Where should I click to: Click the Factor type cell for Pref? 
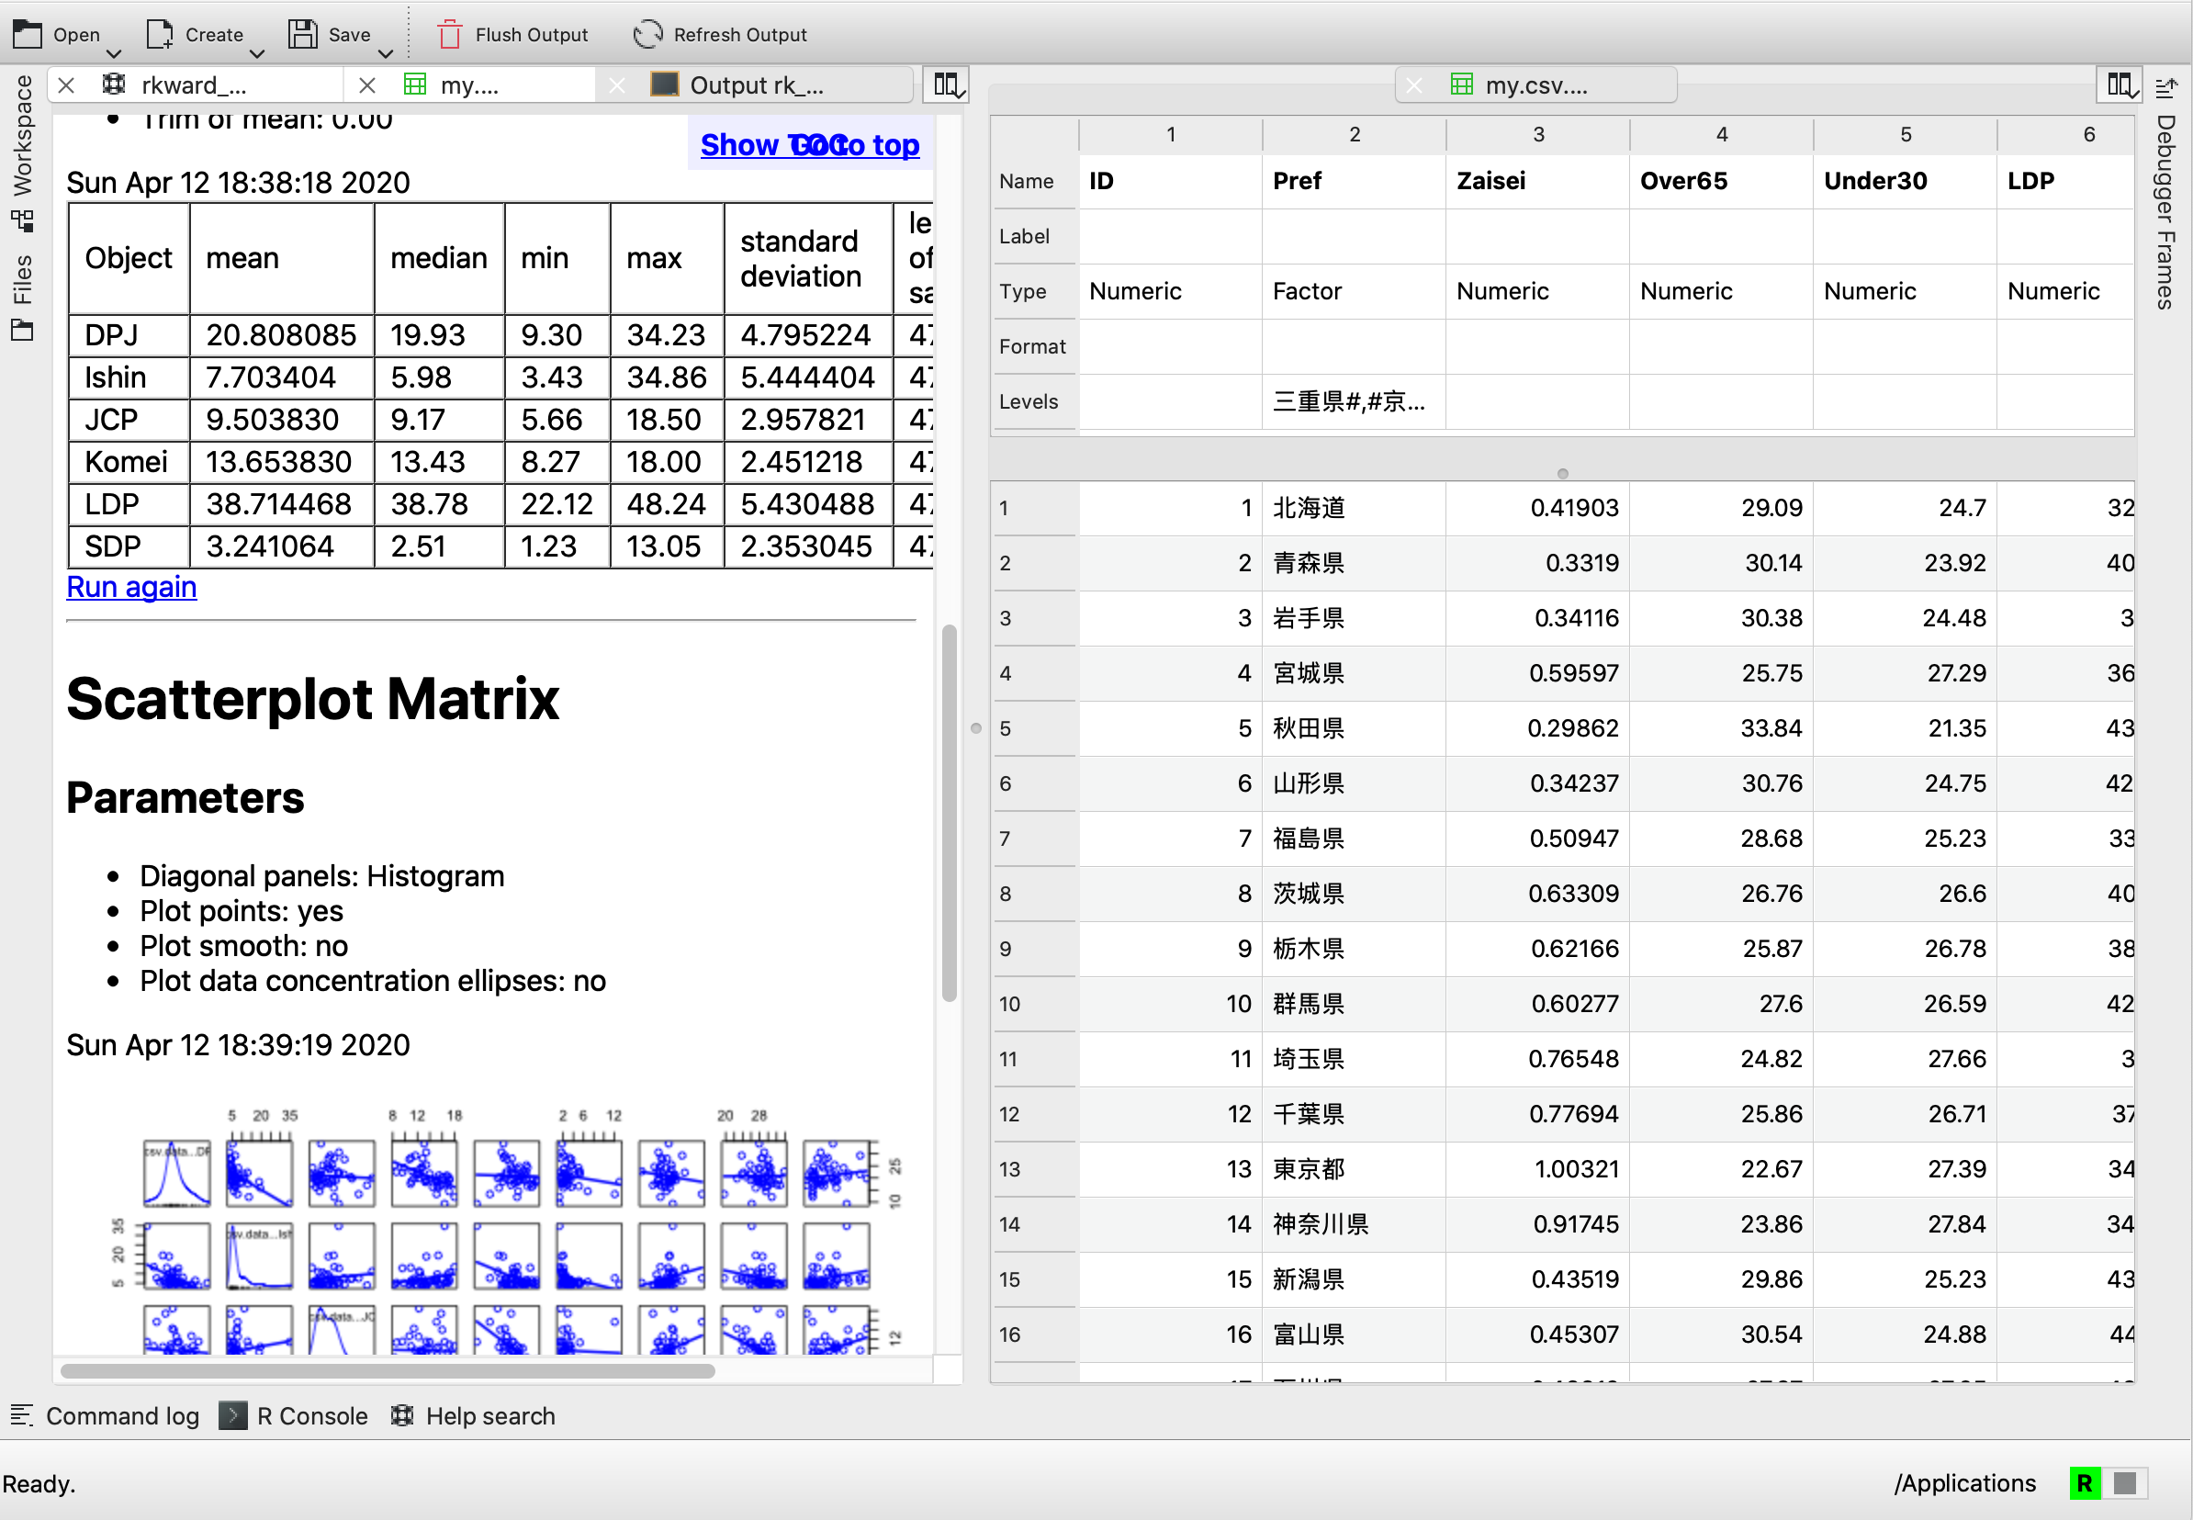pos(1354,291)
